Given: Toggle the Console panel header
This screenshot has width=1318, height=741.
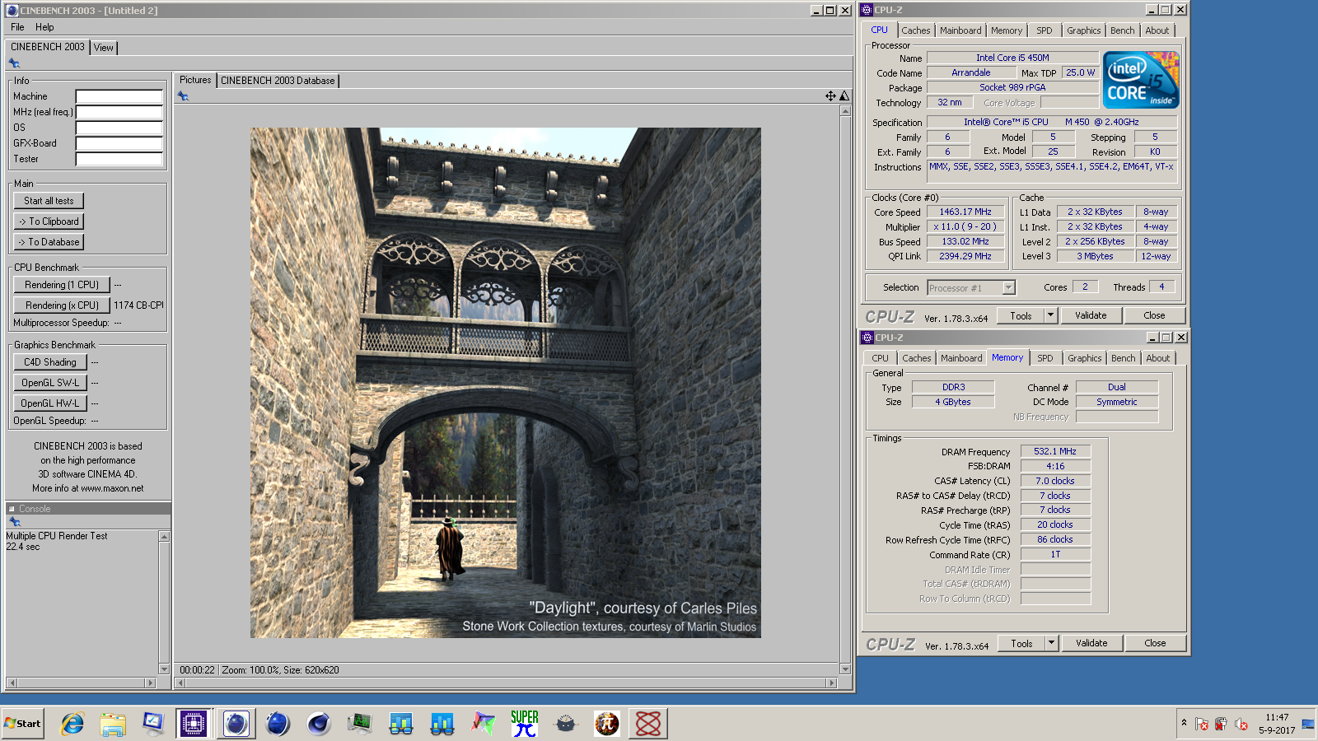Looking at the screenshot, I should tap(88, 509).
